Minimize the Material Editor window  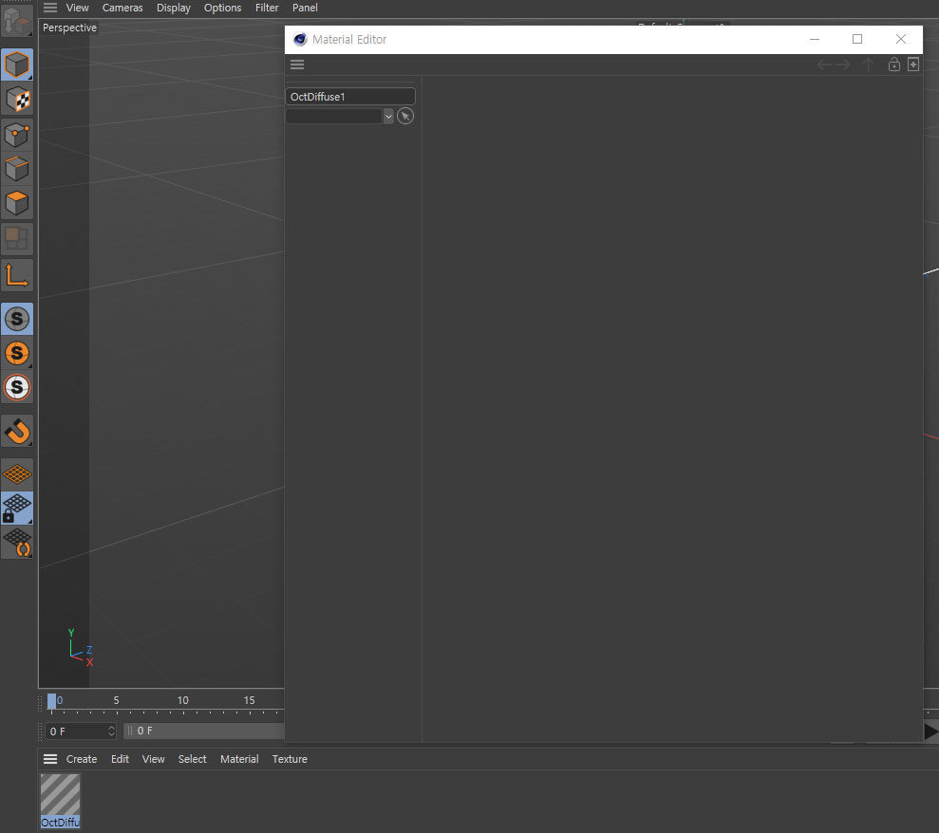tap(815, 40)
